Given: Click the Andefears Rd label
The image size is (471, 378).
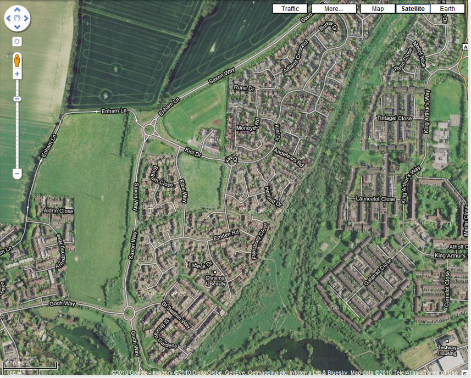Looking at the screenshot, I should (x=289, y=158).
